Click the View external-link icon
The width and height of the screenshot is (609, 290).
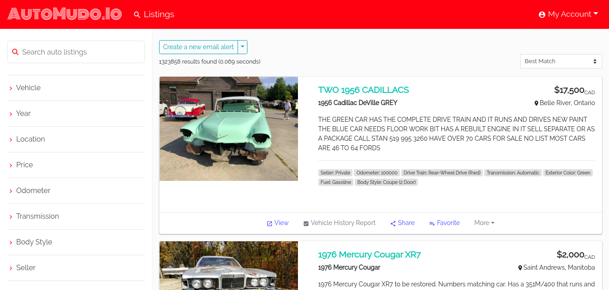coord(270,223)
